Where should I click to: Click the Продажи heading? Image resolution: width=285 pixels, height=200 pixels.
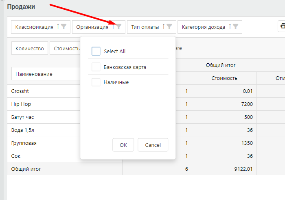coord(21,7)
